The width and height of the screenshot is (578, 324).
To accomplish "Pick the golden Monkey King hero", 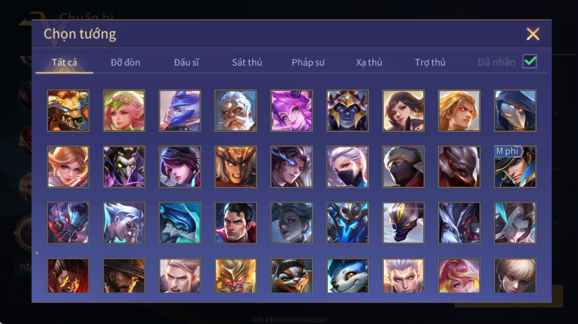I will coord(236,276).
